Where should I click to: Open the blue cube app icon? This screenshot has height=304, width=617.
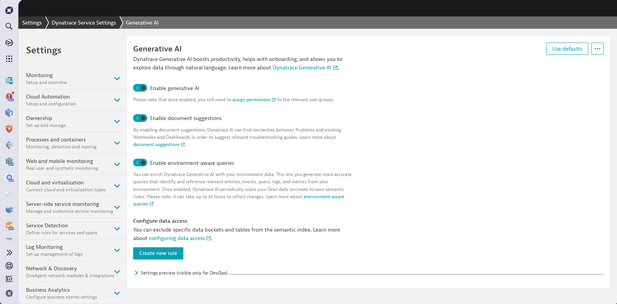pos(9,210)
